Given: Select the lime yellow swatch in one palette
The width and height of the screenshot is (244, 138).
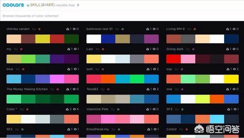Looking at the screenshot, I should [x=202, y=99].
